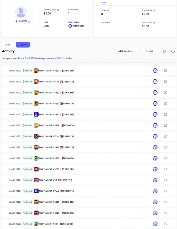
Task: Click the refresh activity icon
Action: (173, 51)
